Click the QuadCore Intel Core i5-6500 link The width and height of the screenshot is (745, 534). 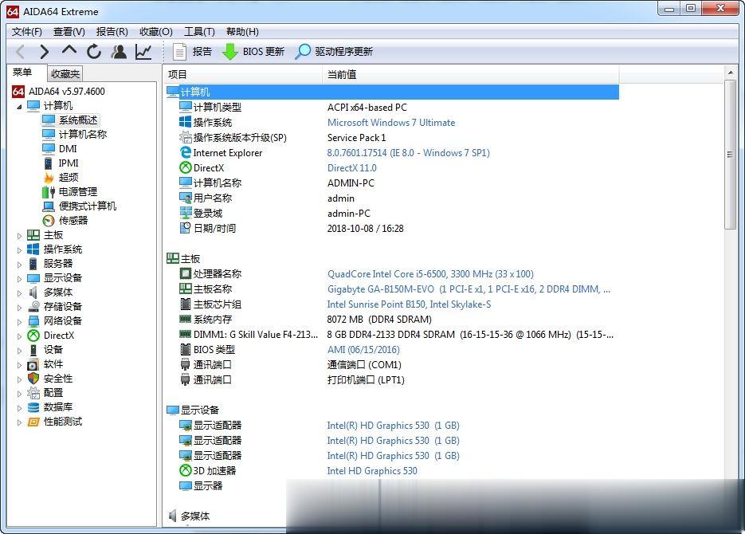tap(430, 274)
